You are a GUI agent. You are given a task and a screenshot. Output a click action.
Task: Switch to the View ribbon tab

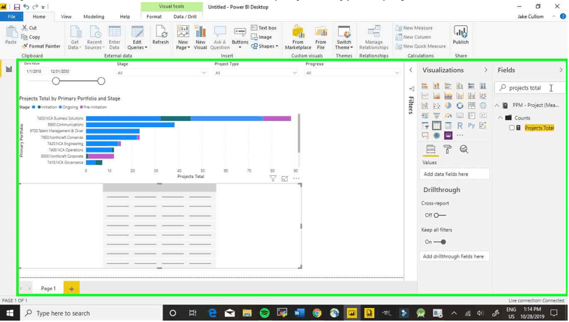tap(66, 17)
